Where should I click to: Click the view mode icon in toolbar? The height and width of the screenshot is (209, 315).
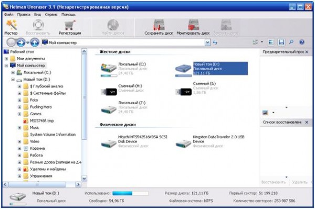point(256,42)
